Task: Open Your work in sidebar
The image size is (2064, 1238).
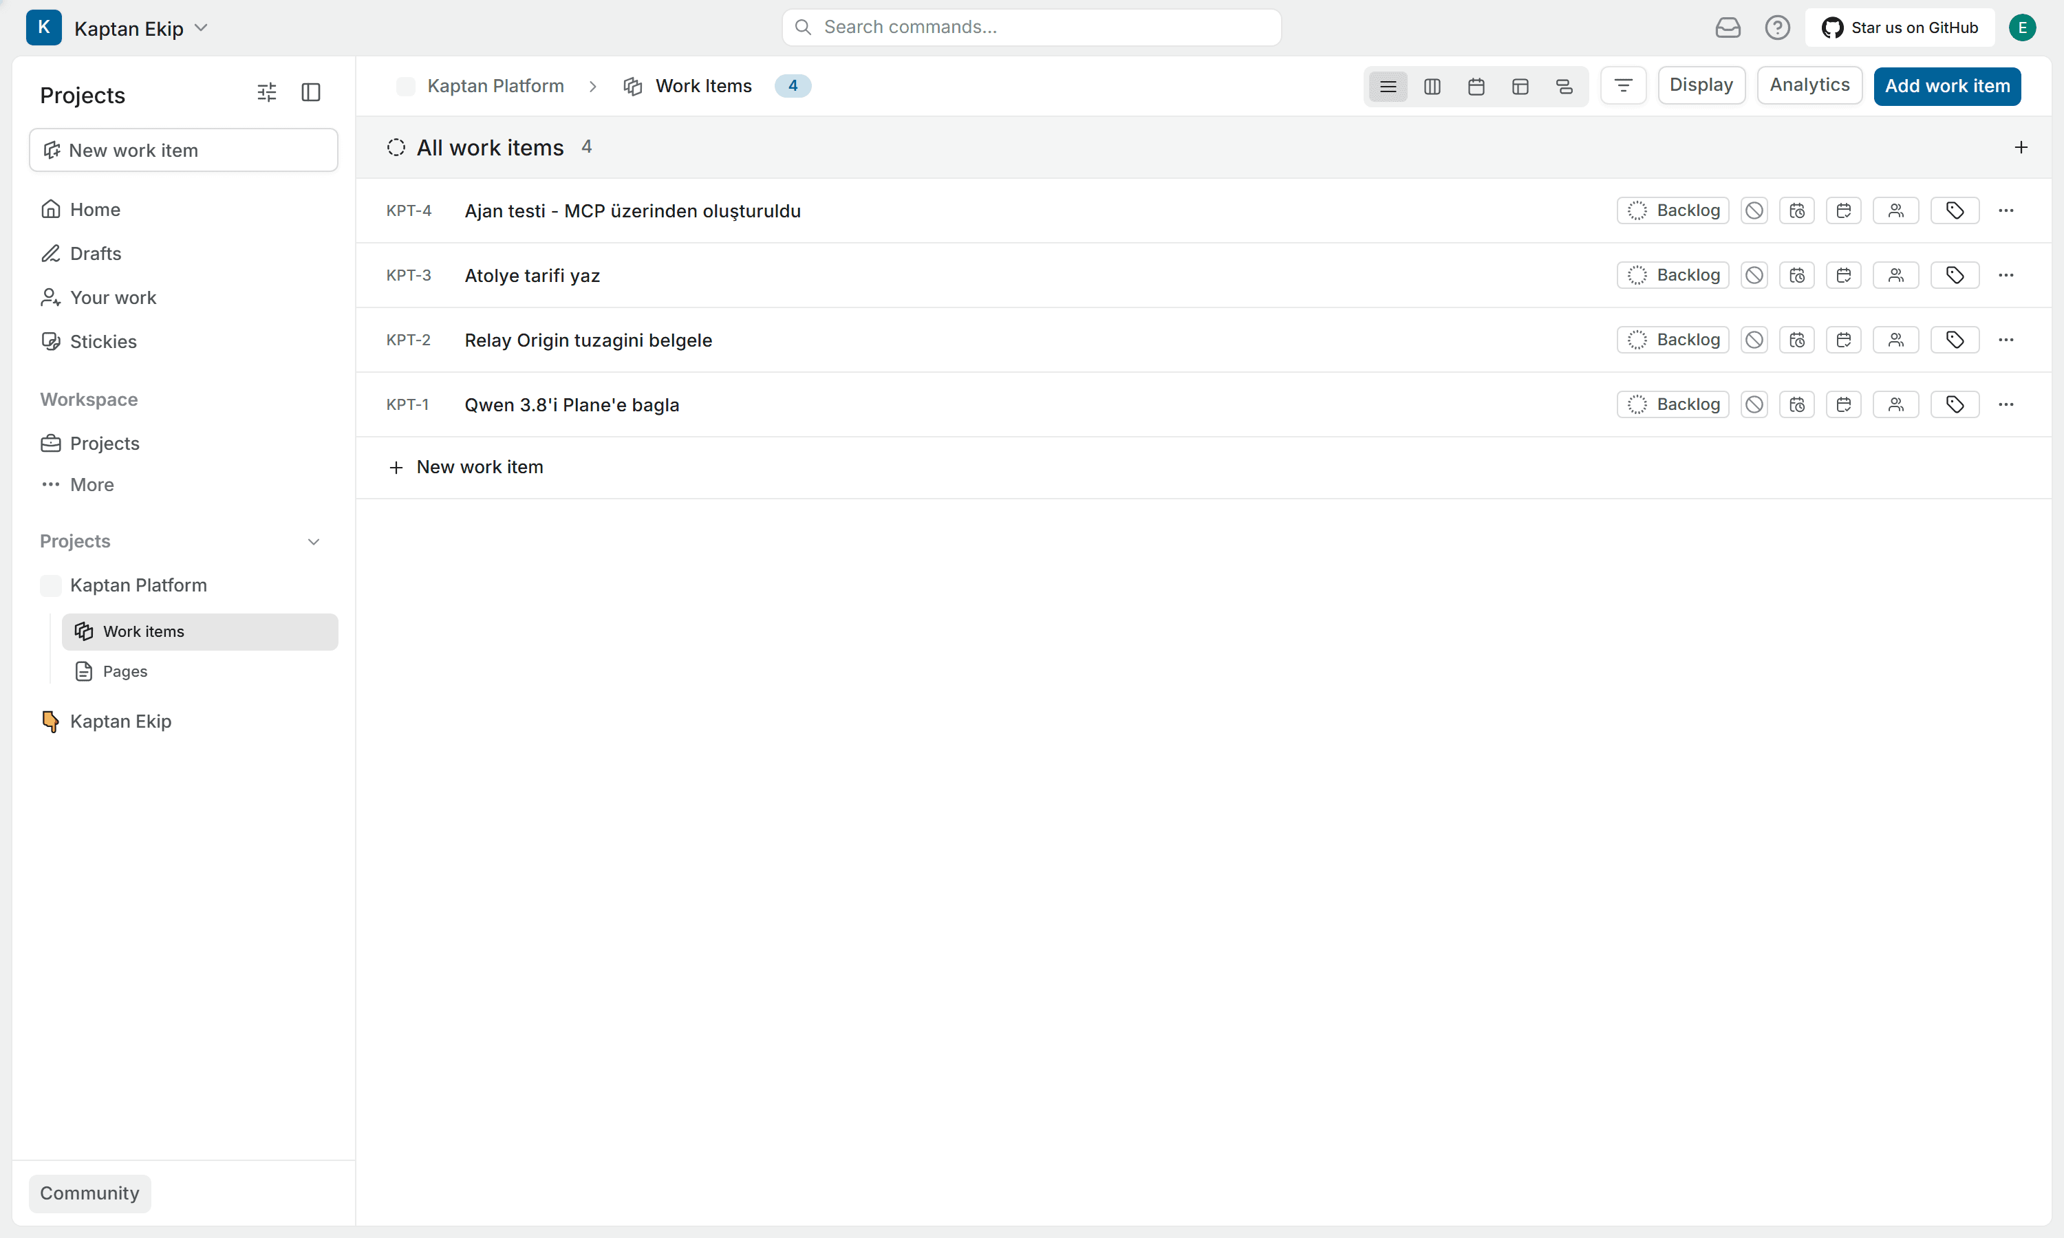Action: pos(183,298)
